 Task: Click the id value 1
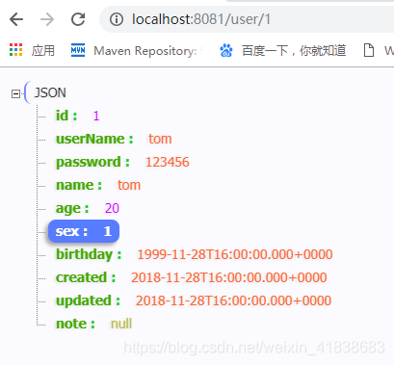point(96,116)
